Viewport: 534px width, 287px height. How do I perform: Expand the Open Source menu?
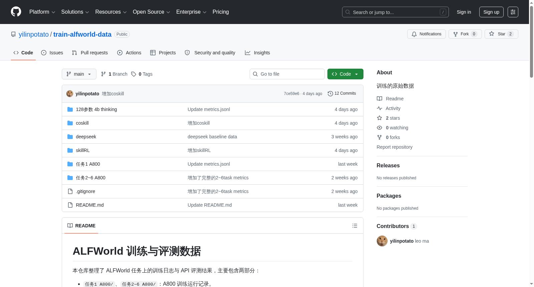[152, 12]
